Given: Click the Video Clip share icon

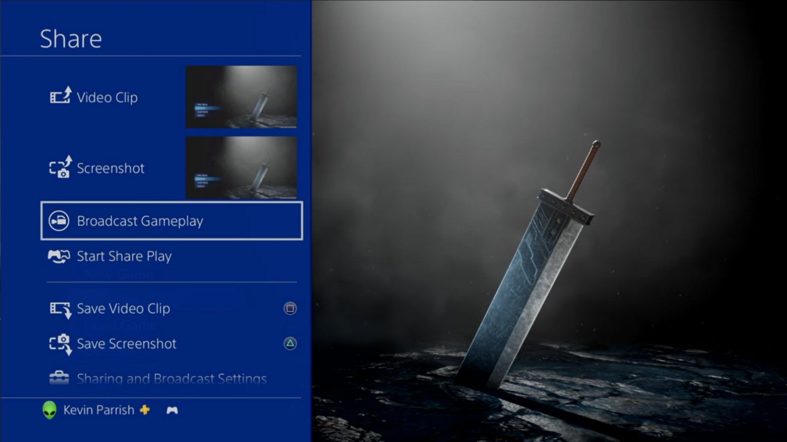Looking at the screenshot, I should [61, 96].
